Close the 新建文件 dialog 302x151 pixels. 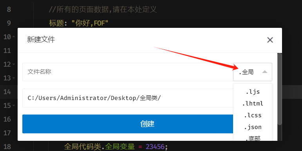[x=270, y=40]
